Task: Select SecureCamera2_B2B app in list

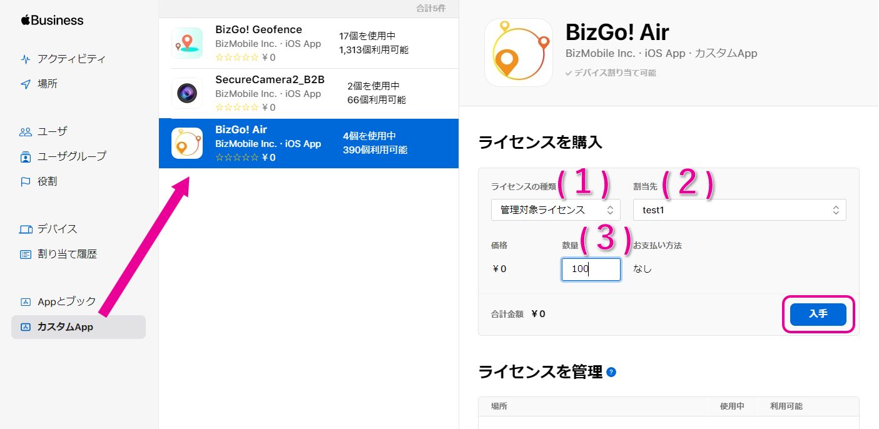Action: pyautogui.click(x=308, y=93)
